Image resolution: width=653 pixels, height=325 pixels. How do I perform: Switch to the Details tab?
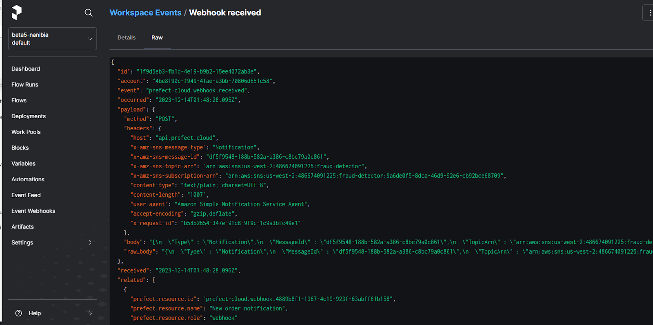127,37
